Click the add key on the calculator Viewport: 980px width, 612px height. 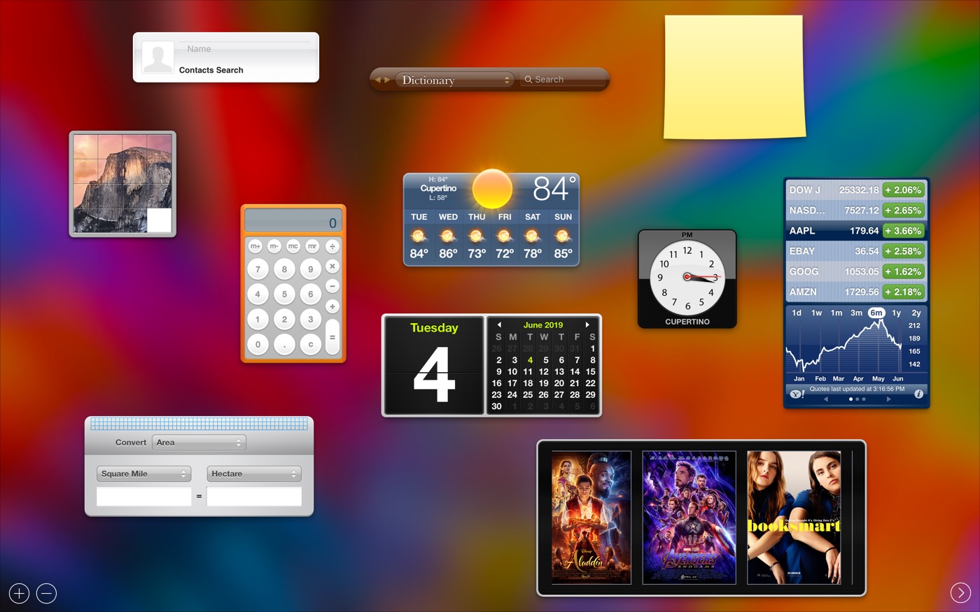332,306
